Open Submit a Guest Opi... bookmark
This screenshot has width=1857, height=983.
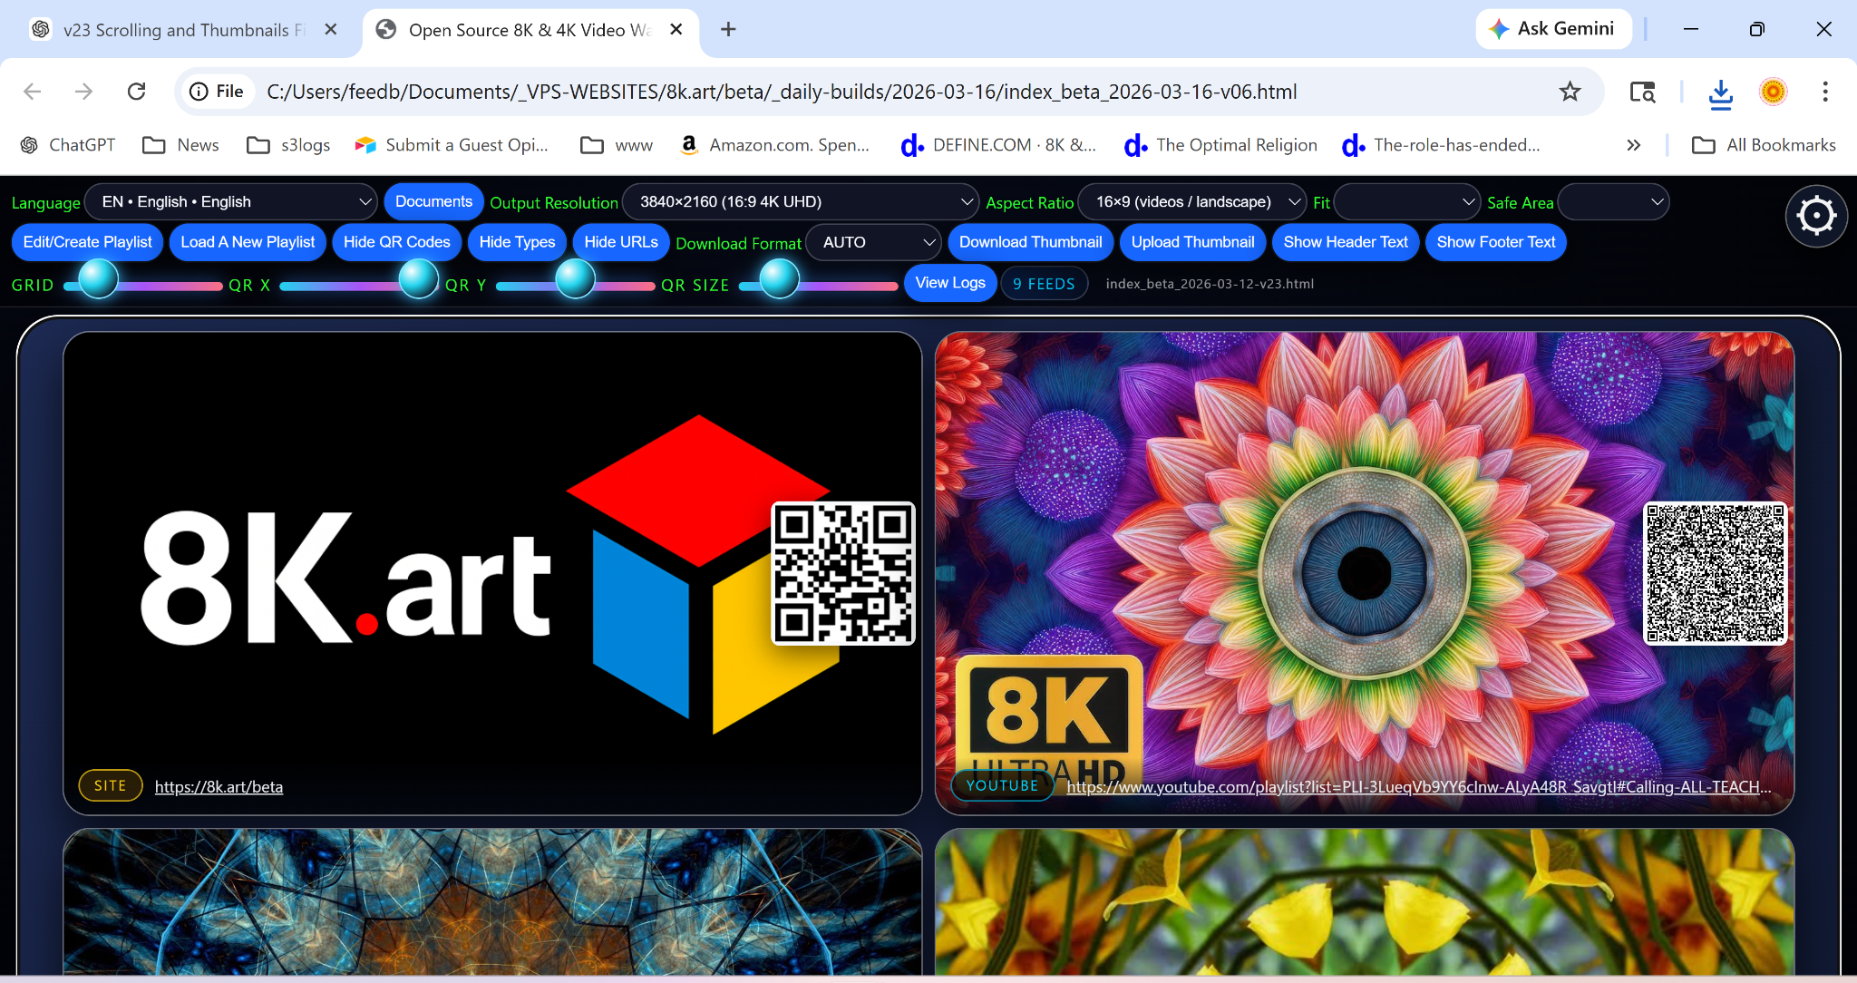pyautogui.click(x=452, y=145)
